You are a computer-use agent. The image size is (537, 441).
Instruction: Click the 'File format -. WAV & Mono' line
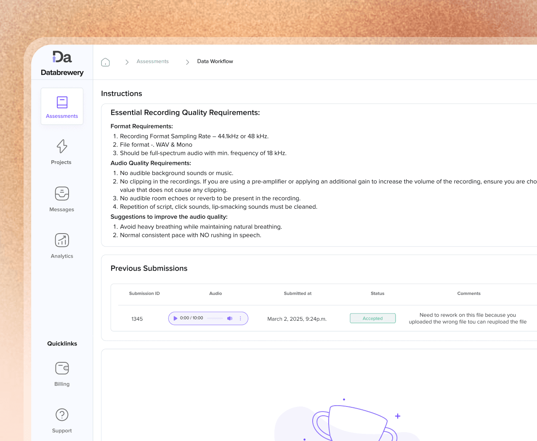coord(156,145)
